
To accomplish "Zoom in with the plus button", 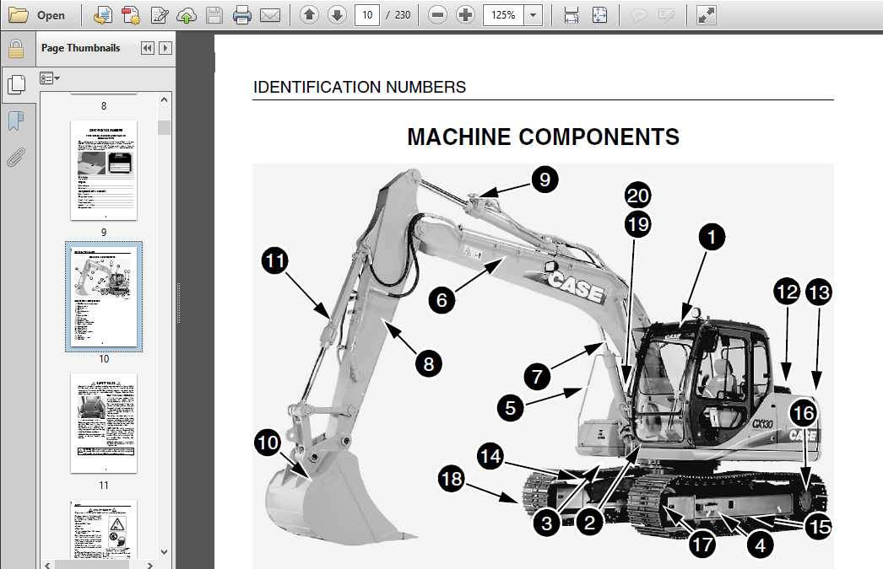I will pyautogui.click(x=465, y=15).
